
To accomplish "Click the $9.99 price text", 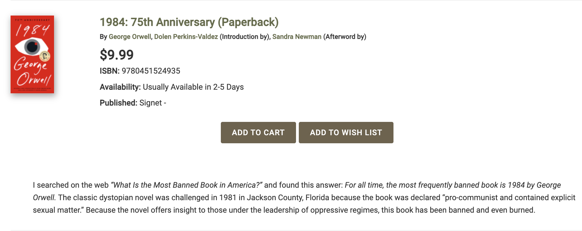I will pyautogui.click(x=117, y=55).
